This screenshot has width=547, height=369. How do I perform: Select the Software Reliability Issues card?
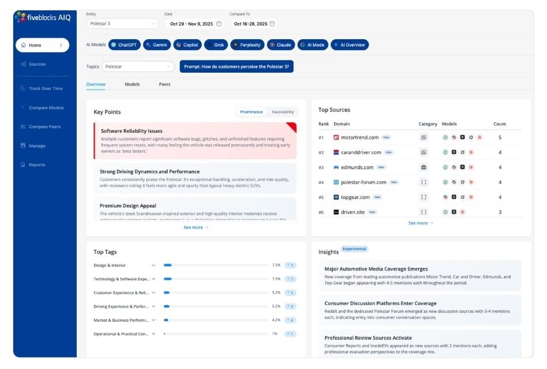(195, 141)
